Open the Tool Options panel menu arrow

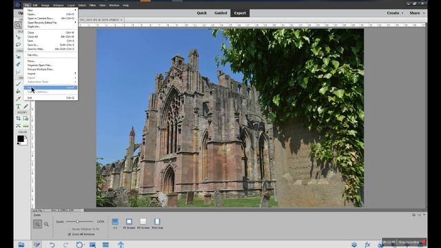(424, 215)
